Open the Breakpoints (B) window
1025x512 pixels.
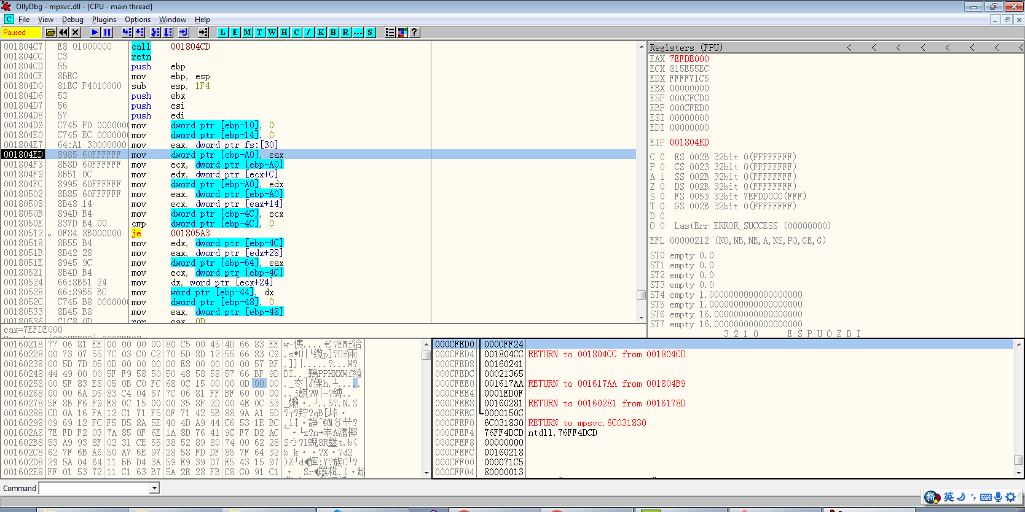[333, 33]
